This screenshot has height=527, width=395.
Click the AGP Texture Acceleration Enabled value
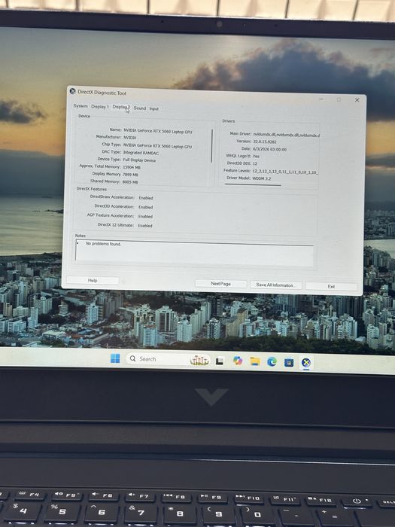tap(145, 217)
